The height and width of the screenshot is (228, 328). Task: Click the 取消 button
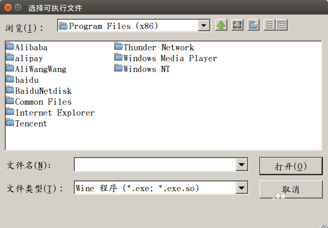[291, 189]
